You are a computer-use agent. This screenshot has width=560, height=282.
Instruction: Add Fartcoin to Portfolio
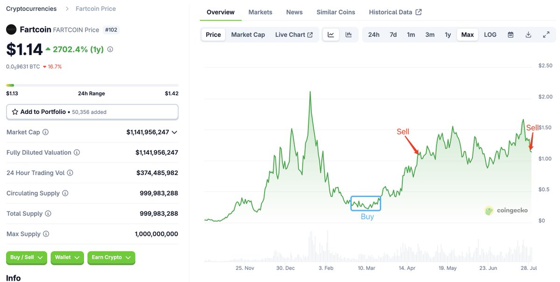tap(92, 112)
